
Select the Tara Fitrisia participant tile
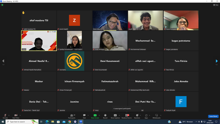pyautogui.click(x=181, y=61)
